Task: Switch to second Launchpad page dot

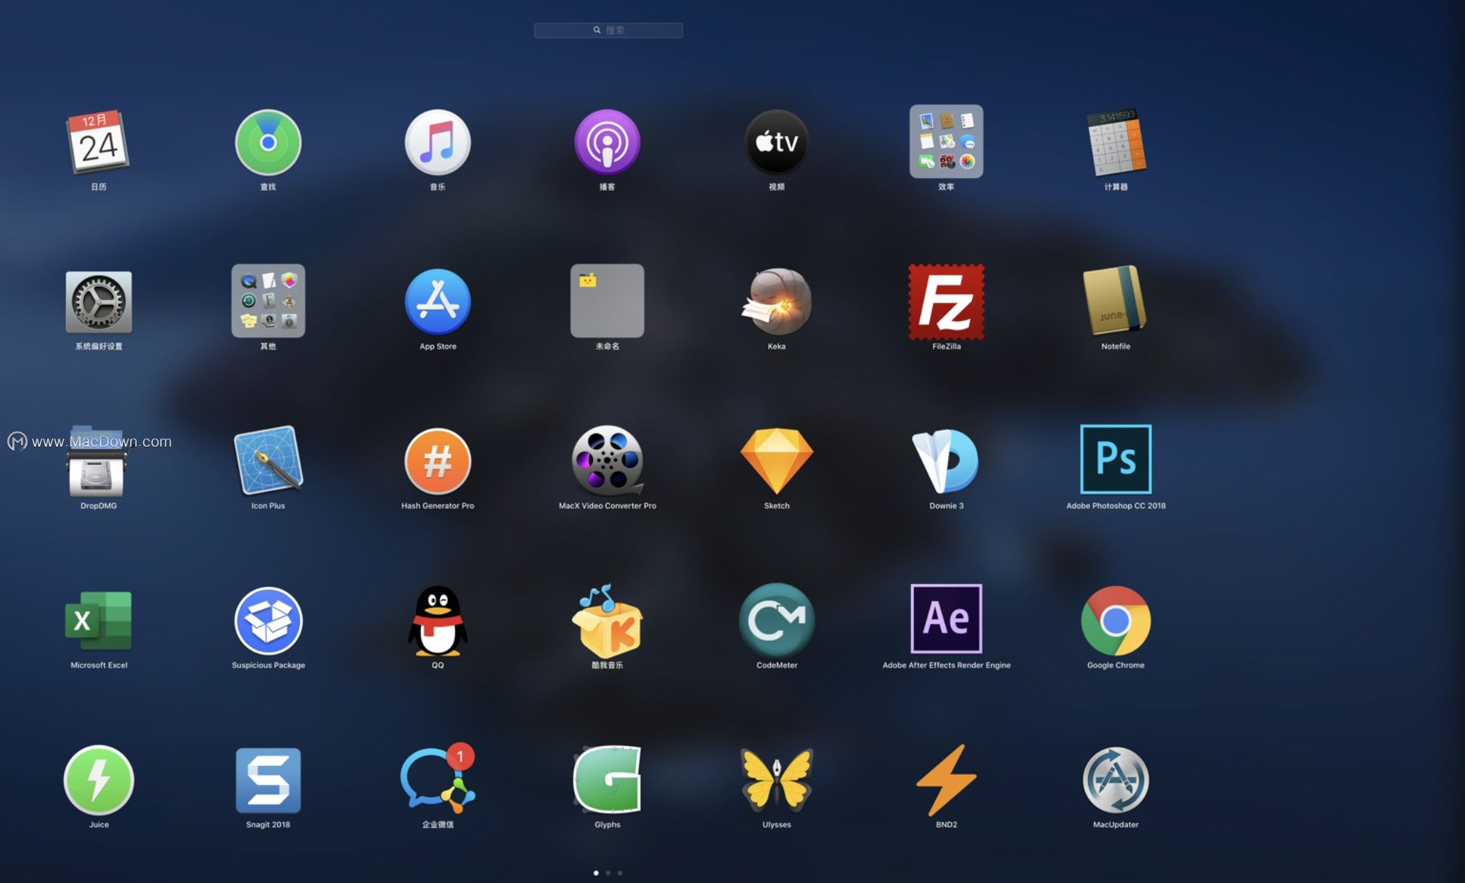Action: (x=608, y=873)
